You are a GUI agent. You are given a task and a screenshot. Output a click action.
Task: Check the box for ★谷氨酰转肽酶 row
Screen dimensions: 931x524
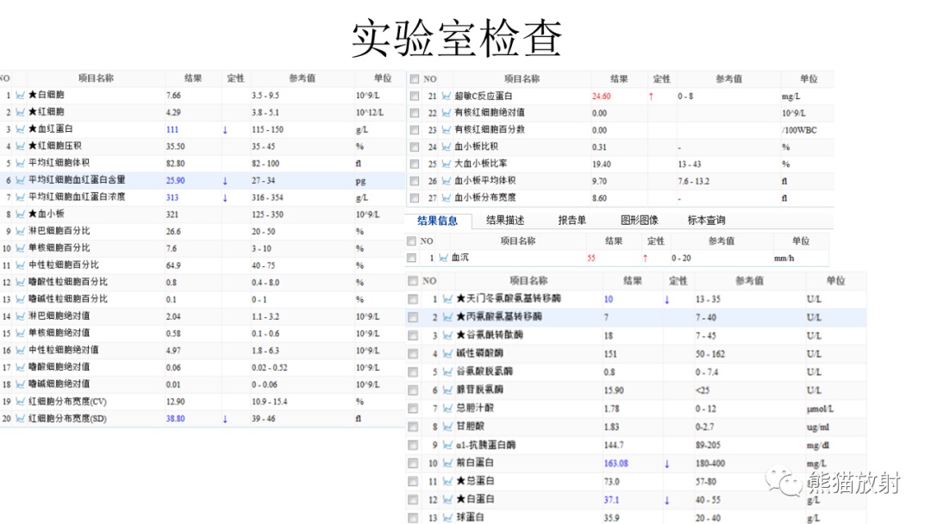[413, 335]
